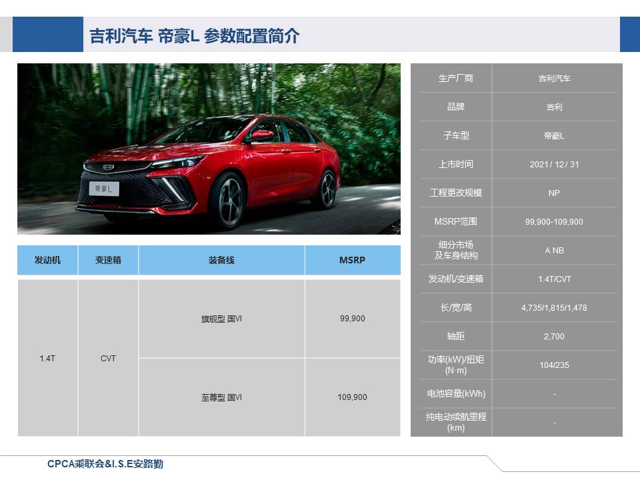Viewport: 640px width, 480px height.
Task: Select the launch date '2021/ 12/ 31'
Action: coord(554,165)
